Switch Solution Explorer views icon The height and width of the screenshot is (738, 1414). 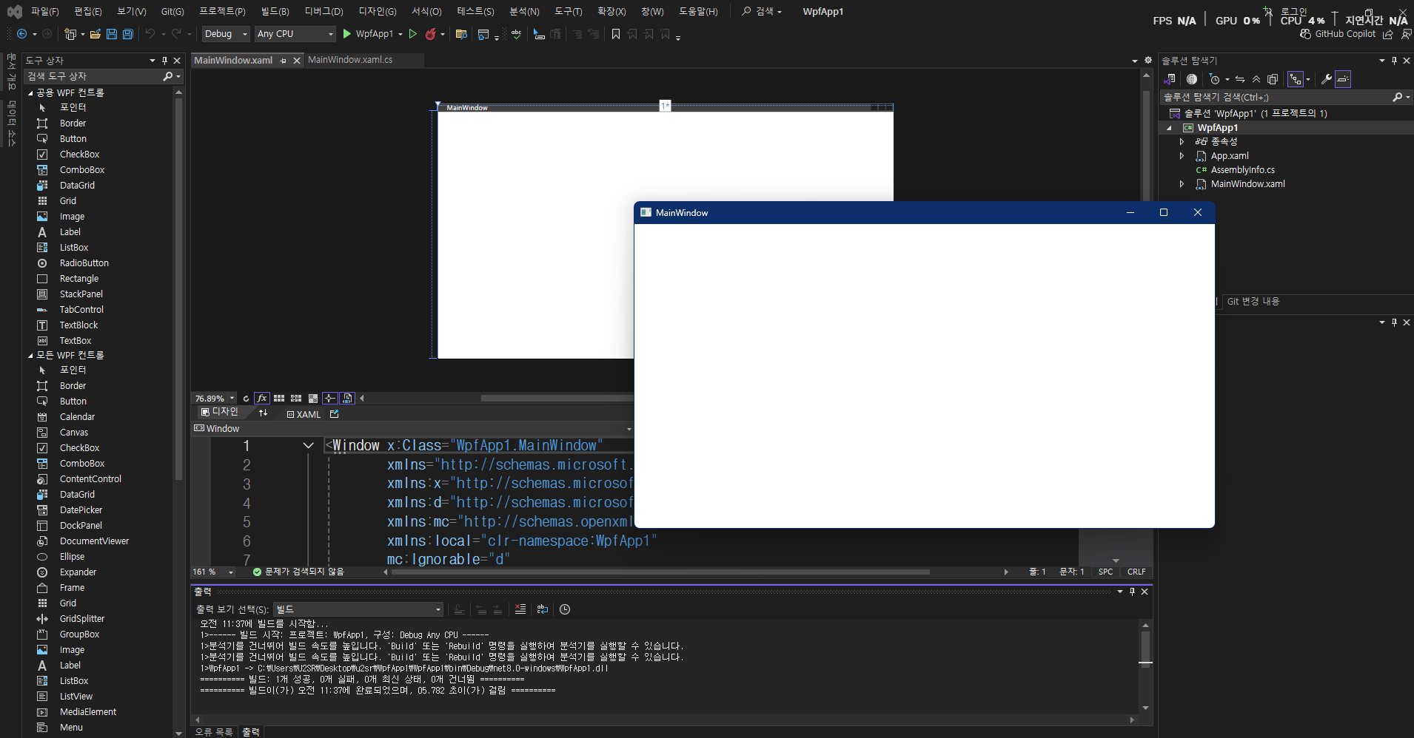1169,79
